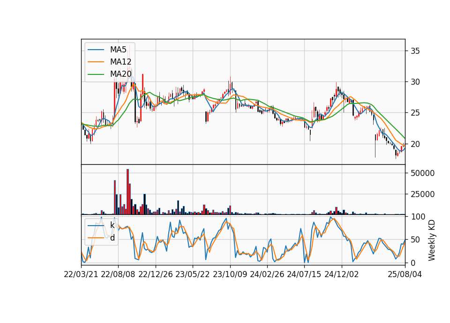The image size is (450, 323).
Task: Click the 23/05/22 date tick label
Action: point(193,274)
